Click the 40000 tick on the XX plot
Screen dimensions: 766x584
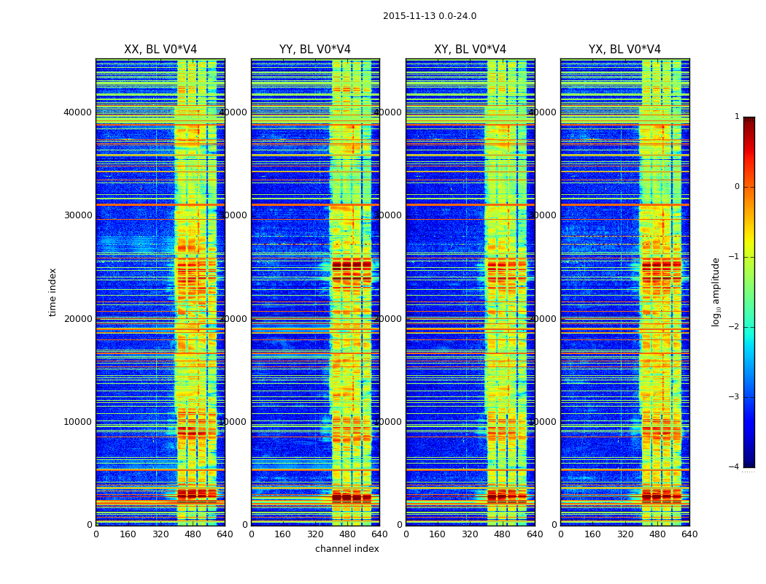[x=77, y=112]
